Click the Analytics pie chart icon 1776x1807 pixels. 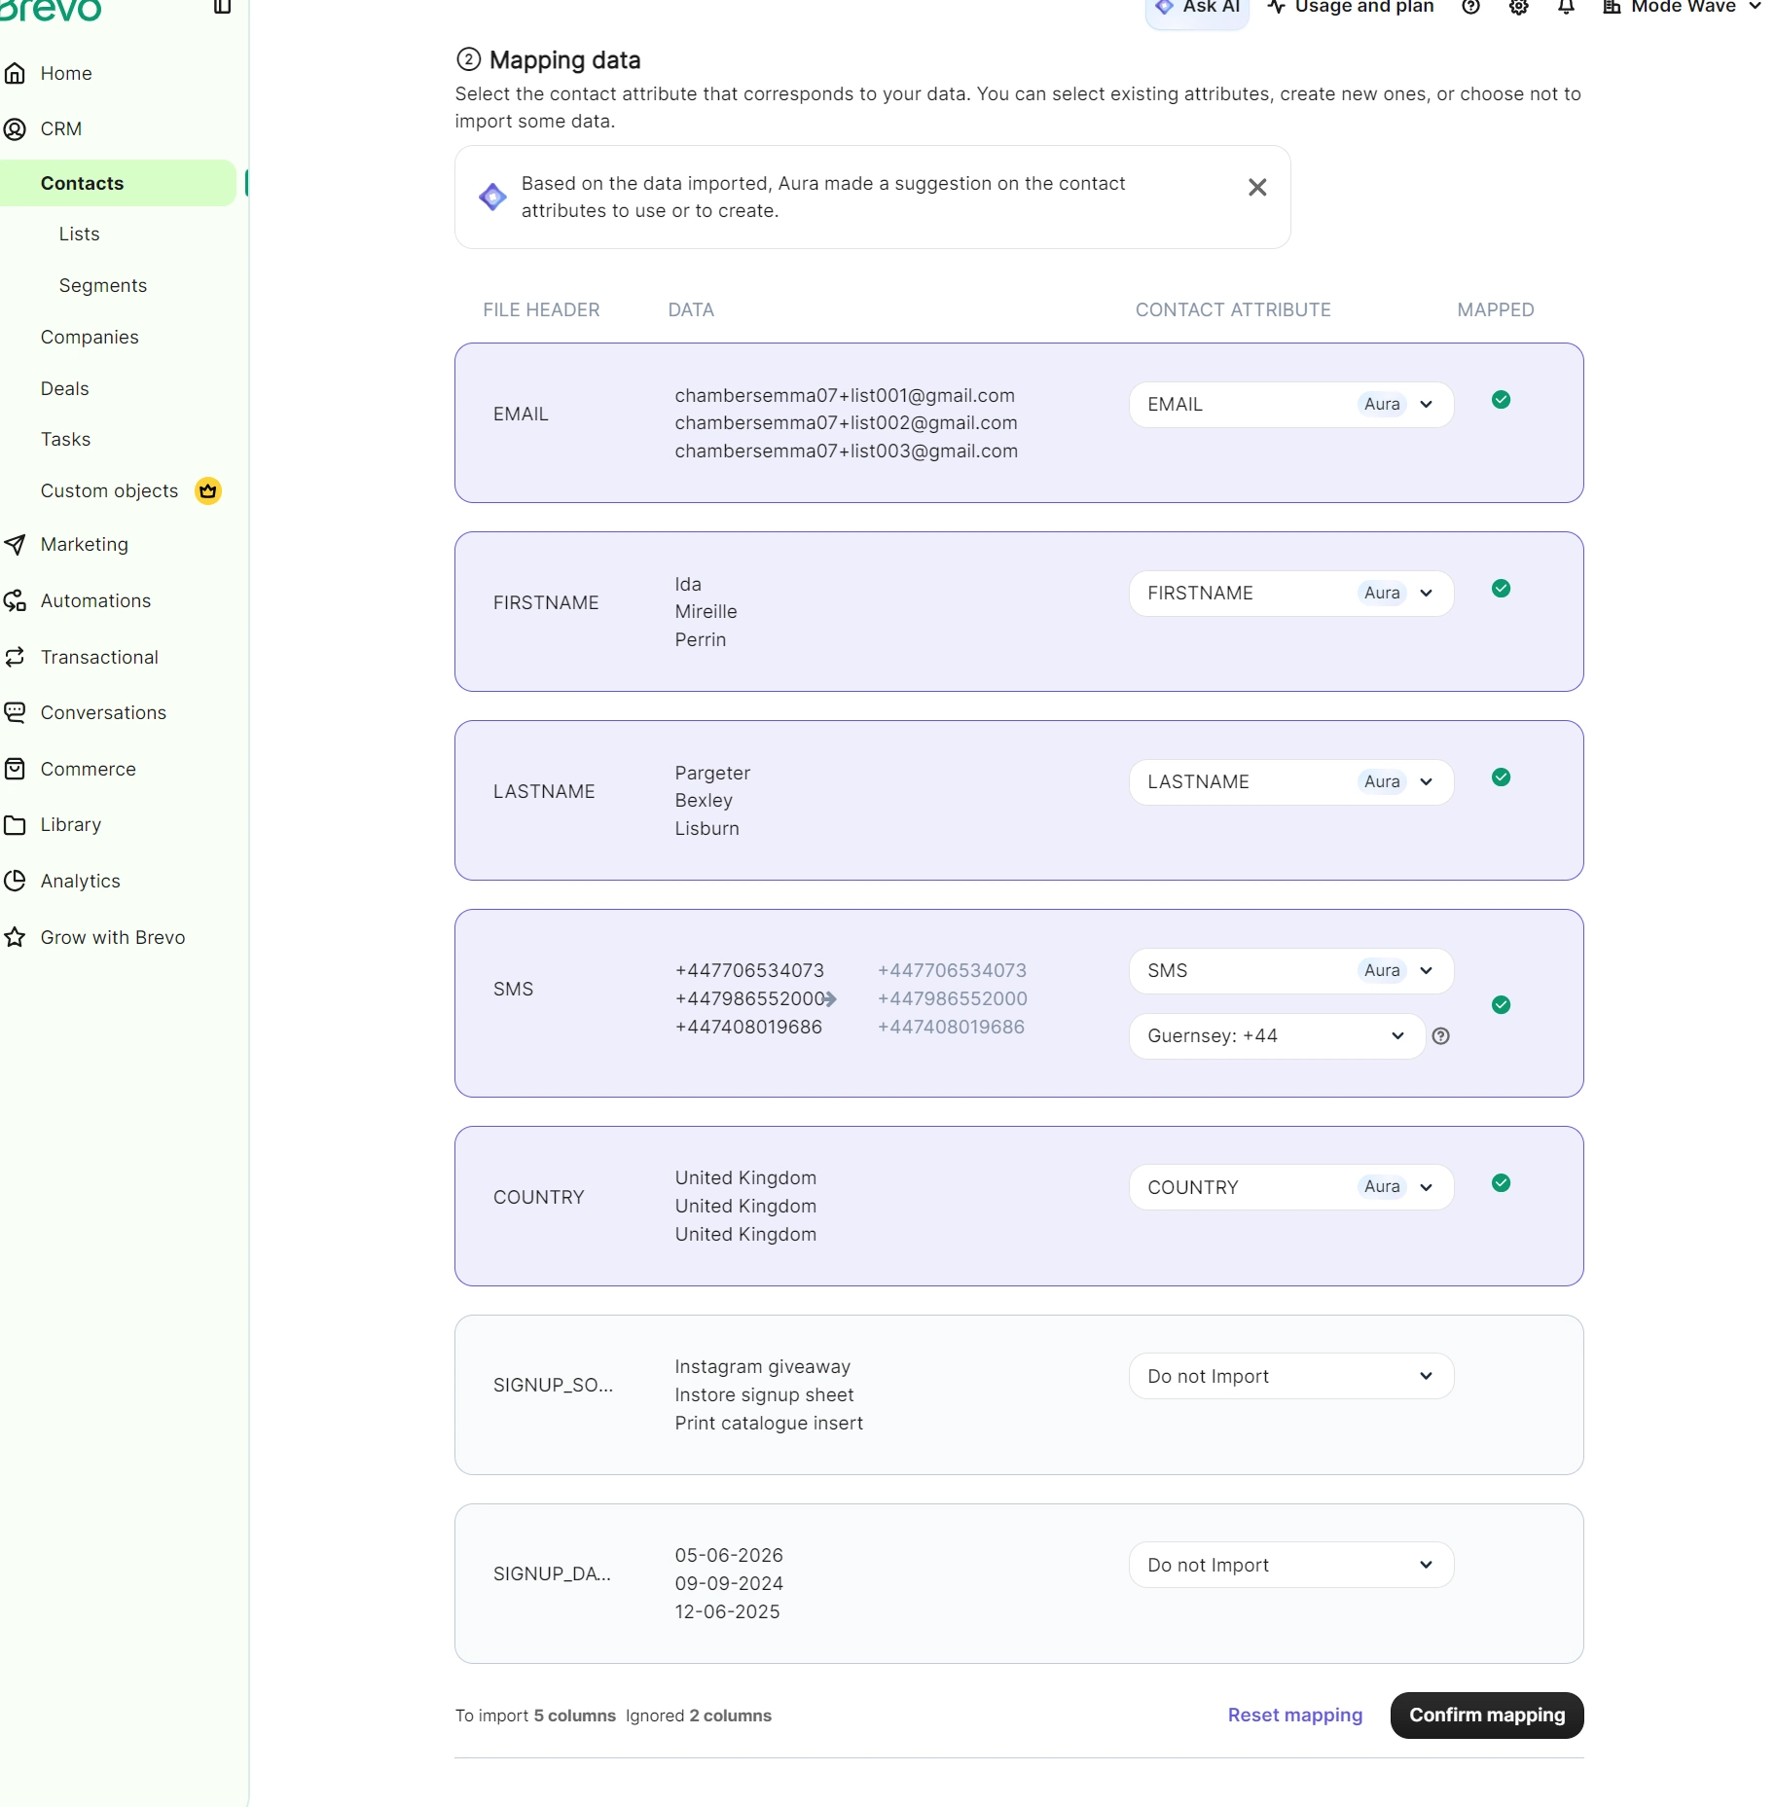tap(15, 881)
